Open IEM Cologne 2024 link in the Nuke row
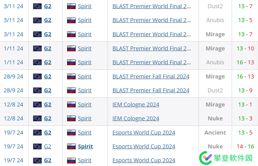Screen dimensions: 258x166 pyautogui.click(x=136, y=119)
